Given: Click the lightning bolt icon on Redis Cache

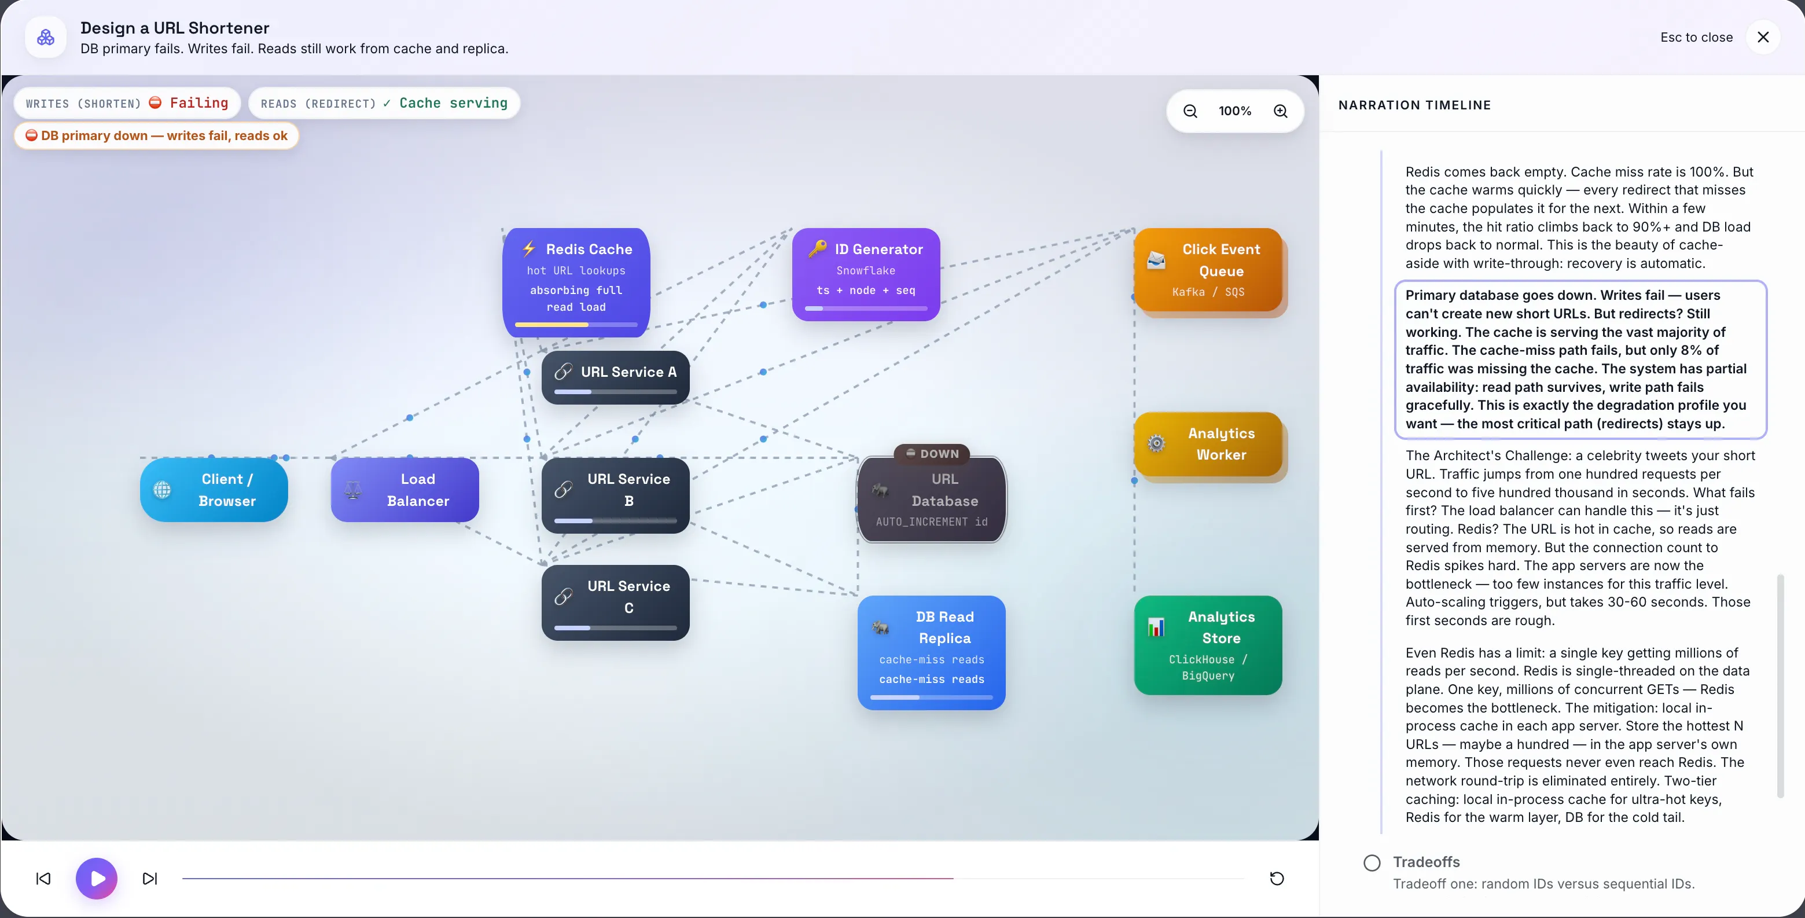Looking at the screenshot, I should pos(529,249).
